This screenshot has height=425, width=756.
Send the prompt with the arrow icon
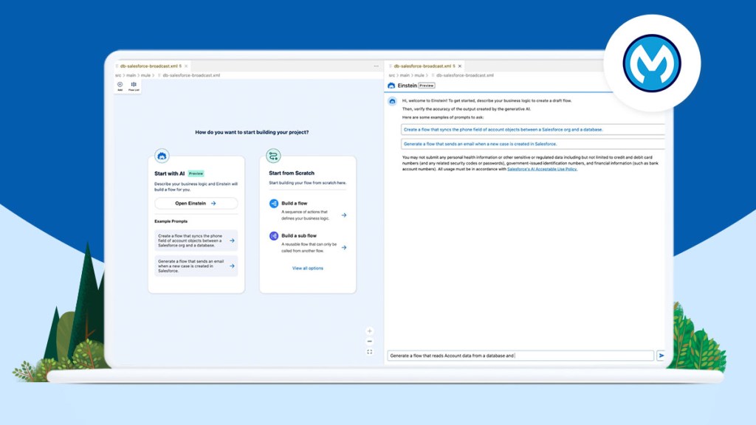click(661, 356)
